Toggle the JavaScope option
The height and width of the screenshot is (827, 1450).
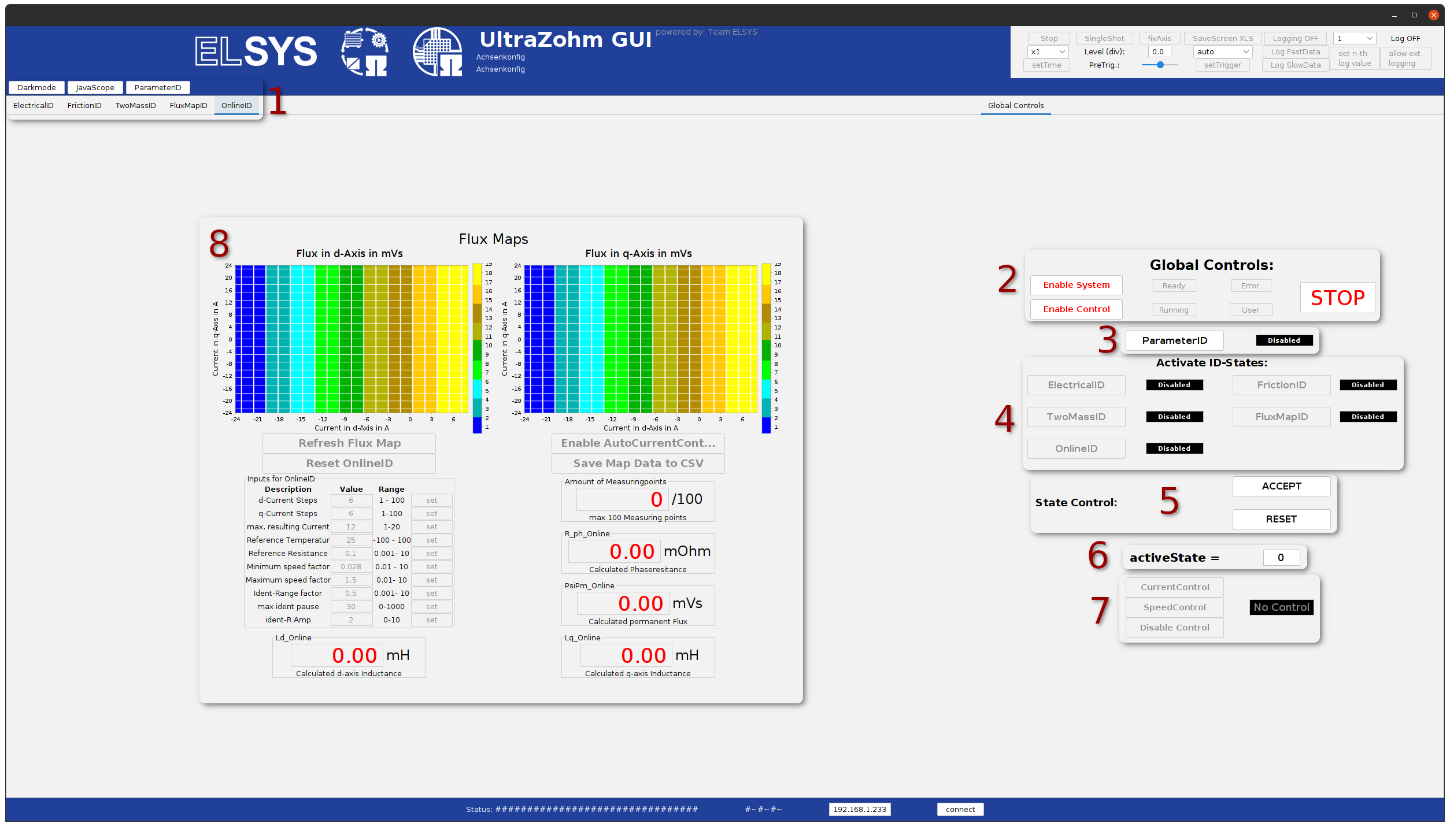click(x=95, y=87)
